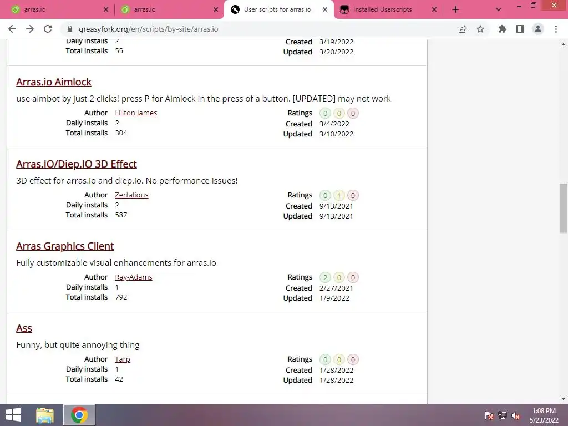
Task: Open the tab search chevron
Action: click(499, 9)
